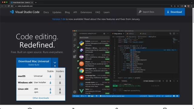Bookmark this page with the star icon
Screen dimensions: 194x109
pos(178,6)
